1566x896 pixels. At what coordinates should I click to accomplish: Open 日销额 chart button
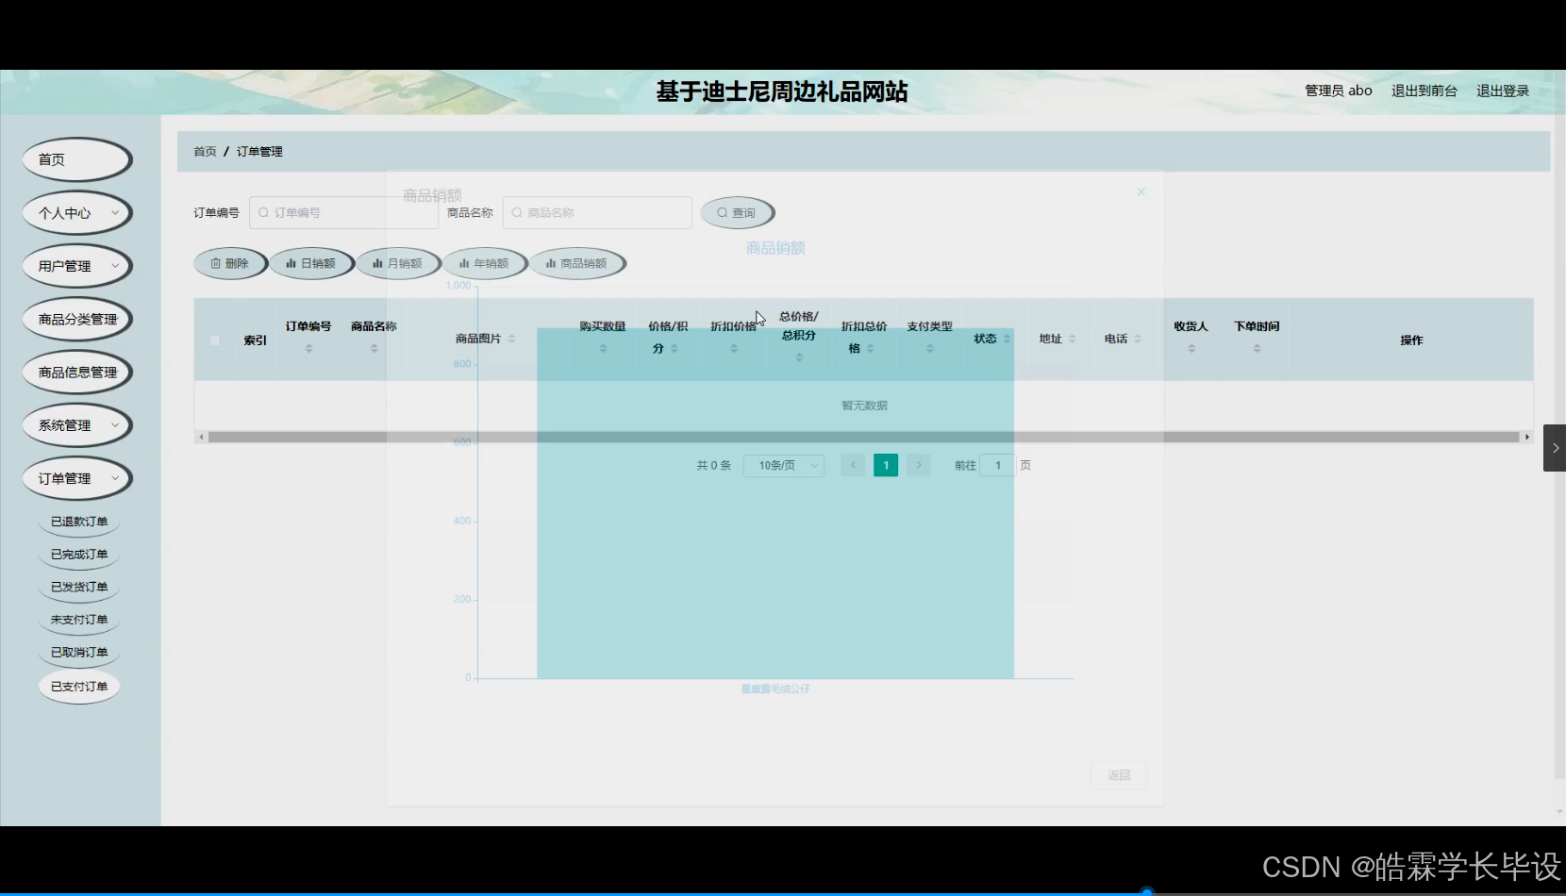point(311,264)
